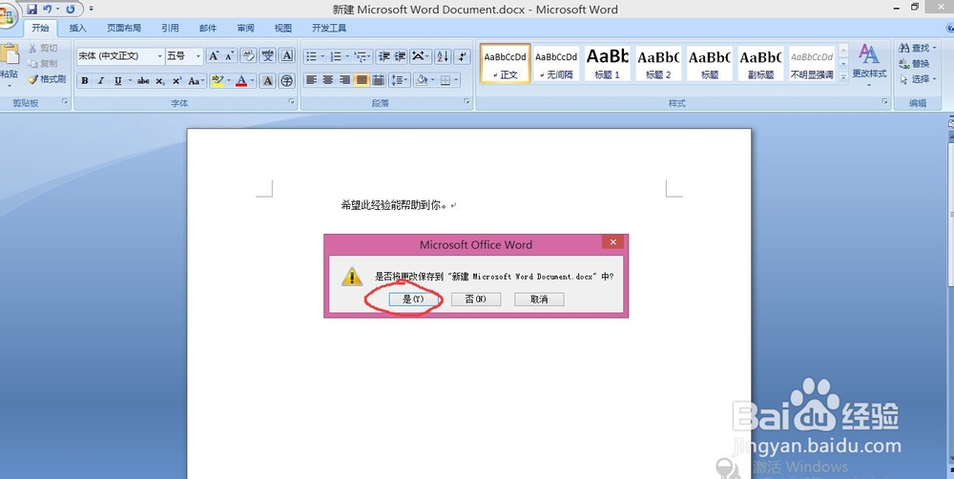The height and width of the screenshot is (479, 954).
Task: Open the borders dropdown arrow
Action: tap(456, 80)
